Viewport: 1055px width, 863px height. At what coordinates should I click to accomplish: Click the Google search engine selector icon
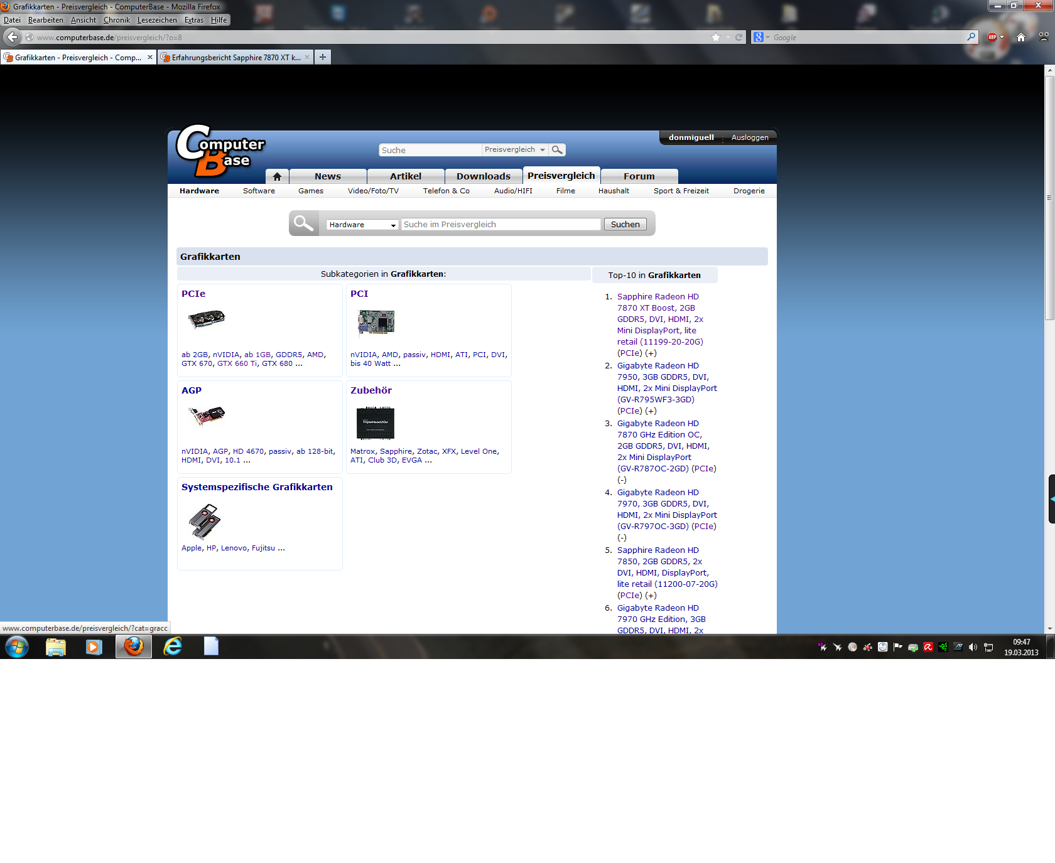[x=761, y=37]
